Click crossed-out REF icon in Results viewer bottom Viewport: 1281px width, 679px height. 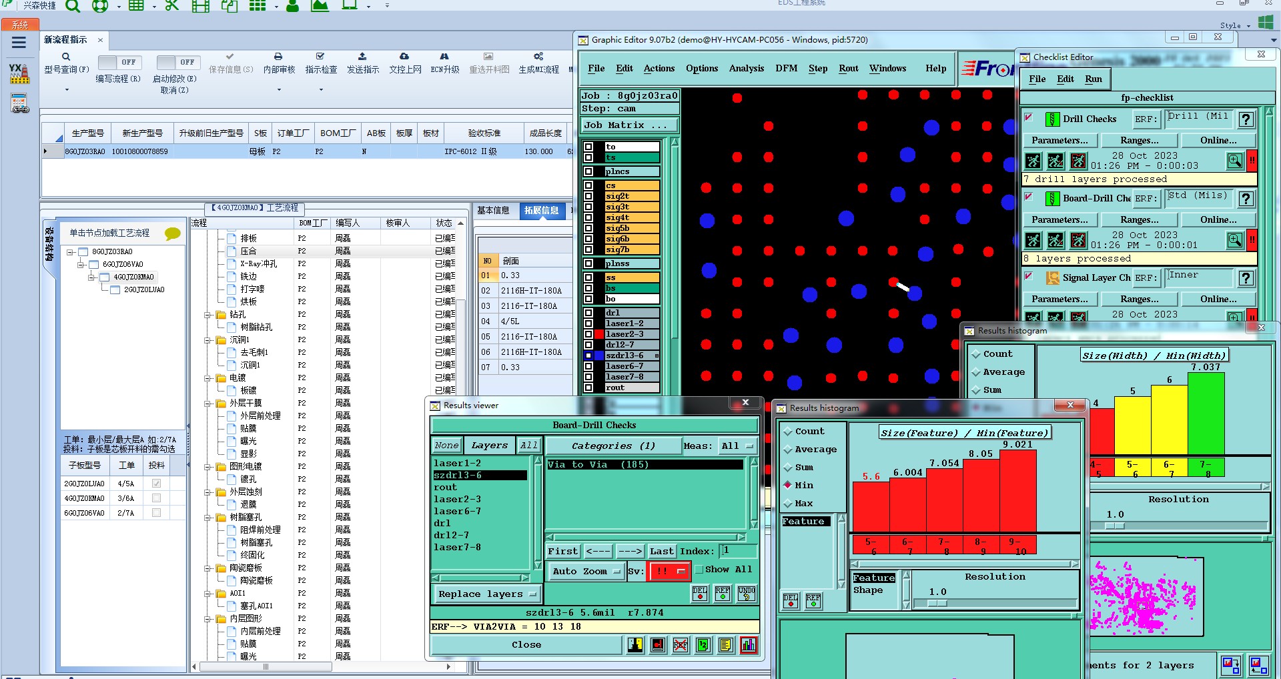(x=681, y=645)
